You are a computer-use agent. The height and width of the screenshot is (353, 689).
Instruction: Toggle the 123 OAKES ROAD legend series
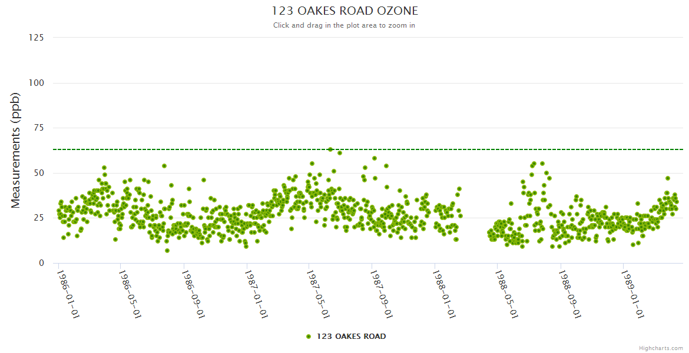coord(351,337)
